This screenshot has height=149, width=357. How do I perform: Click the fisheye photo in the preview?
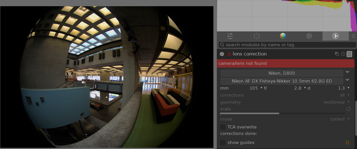click(x=107, y=77)
